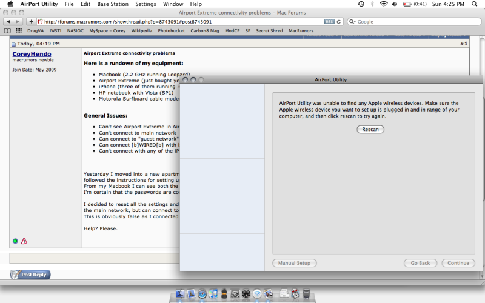Image resolution: width=485 pixels, height=303 pixels.
Task: Open AirPort Utility from the Dock
Action: [257, 293]
